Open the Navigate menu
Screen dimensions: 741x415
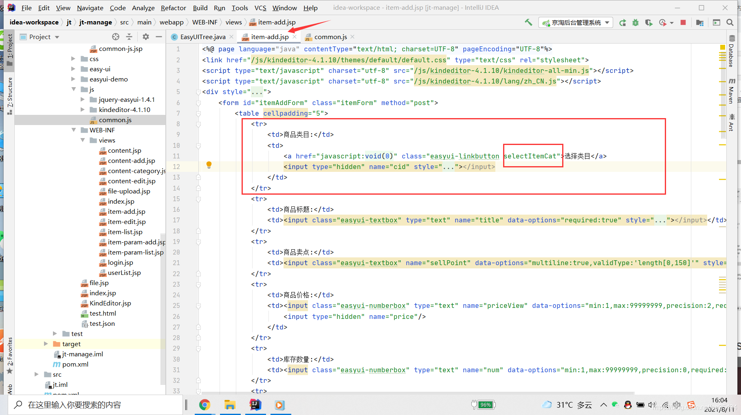coord(90,8)
